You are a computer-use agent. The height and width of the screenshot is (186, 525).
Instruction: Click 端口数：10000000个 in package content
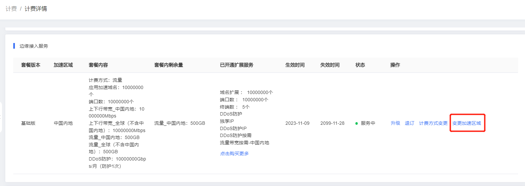111,102
